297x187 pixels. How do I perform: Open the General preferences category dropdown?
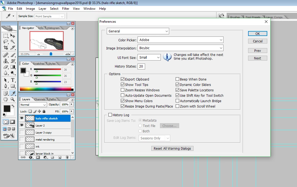(x=138, y=31)
